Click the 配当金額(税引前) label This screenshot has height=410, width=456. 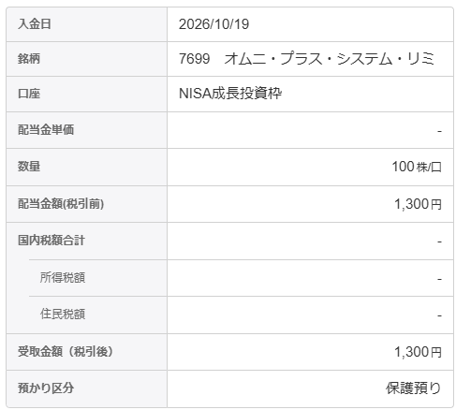click(x=61, y=204)
